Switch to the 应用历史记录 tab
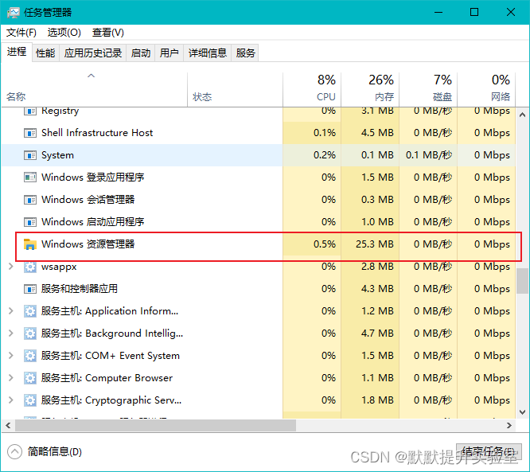Image resolution: width=530 pixels, height=472 pixels. click(x=93, y=53)
